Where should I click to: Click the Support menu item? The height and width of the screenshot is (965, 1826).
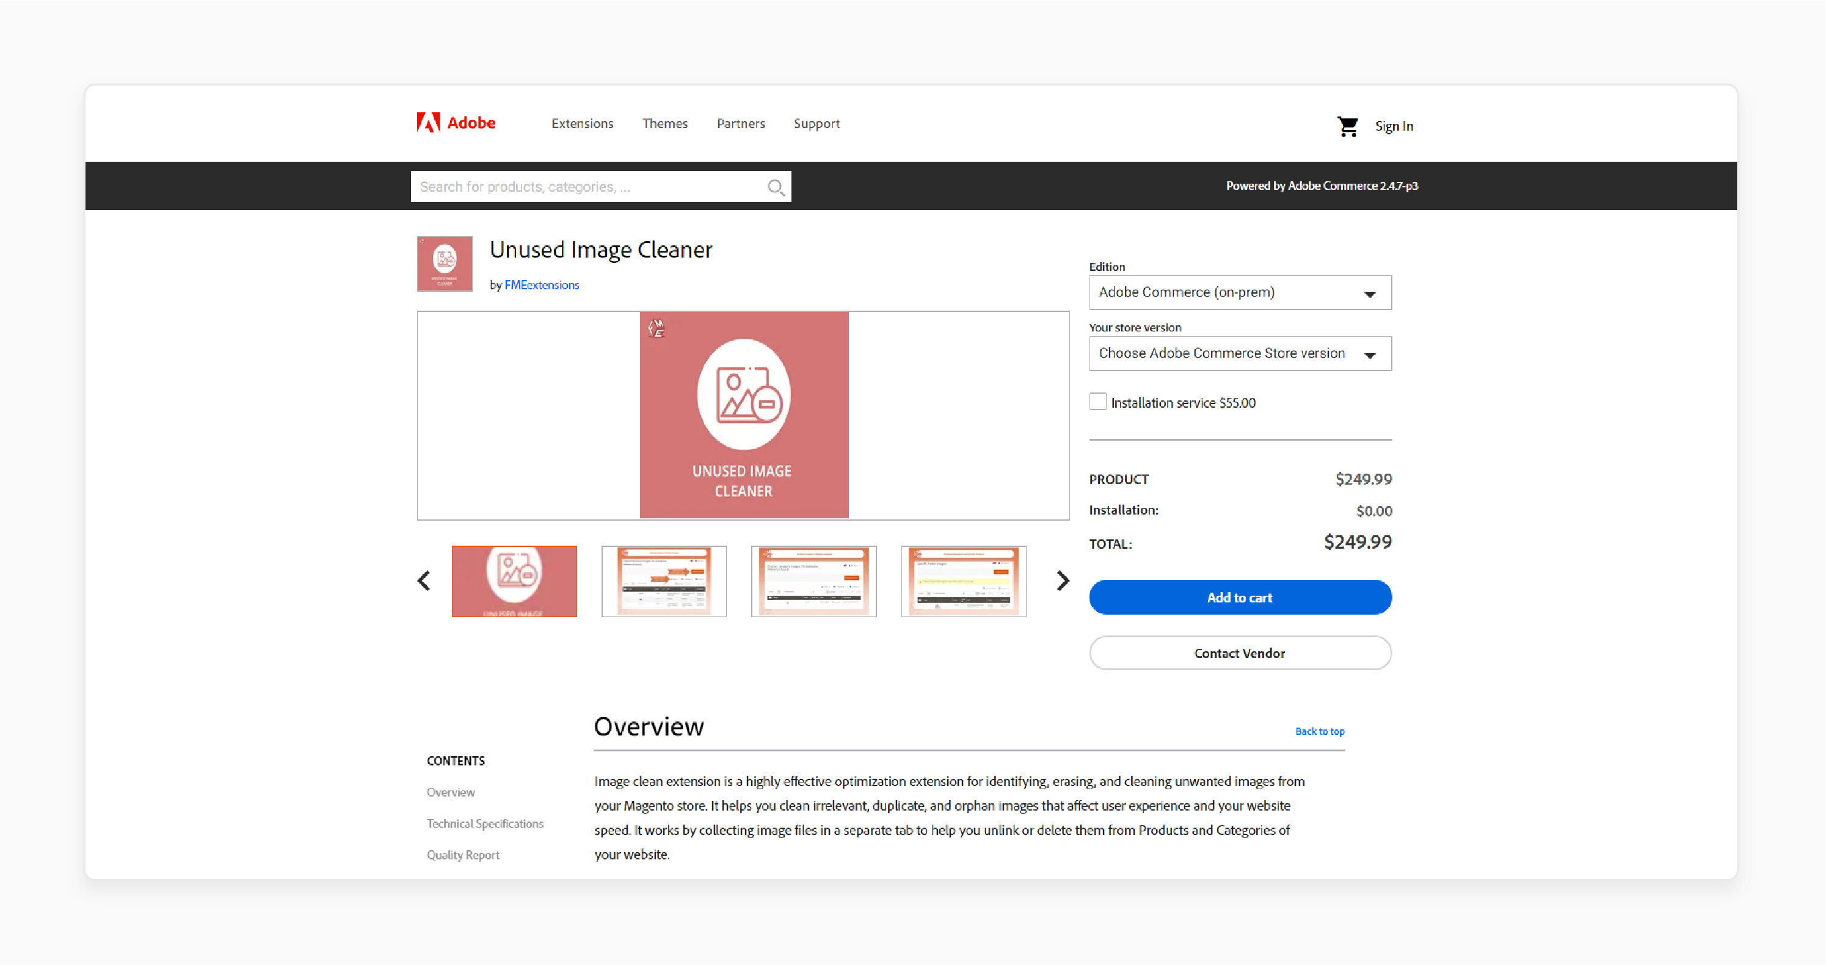818,123
